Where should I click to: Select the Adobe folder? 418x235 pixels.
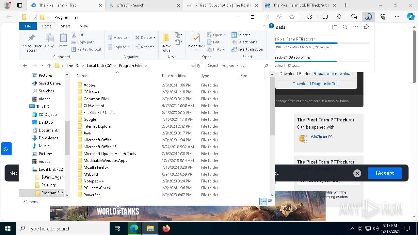[89, 85]
